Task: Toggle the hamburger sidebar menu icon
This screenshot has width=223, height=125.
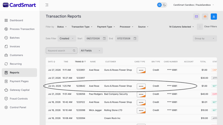Action: (47, 5)
